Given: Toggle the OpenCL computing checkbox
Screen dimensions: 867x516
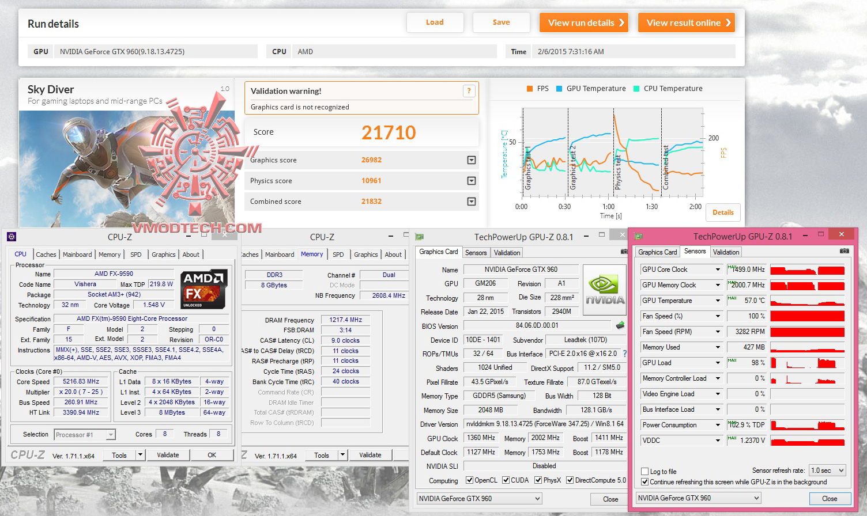Looking at the screenshot, I should (470, 480).
